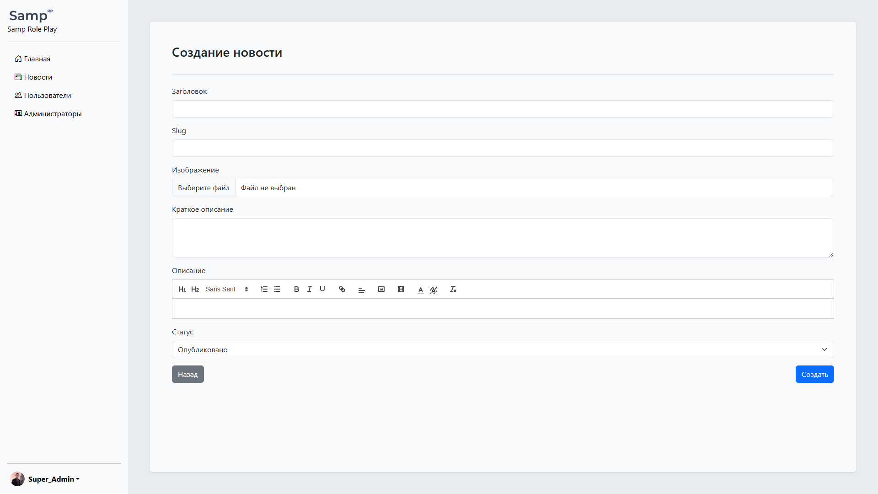Toggle underline formatting
878x494 pixels.
pos(322,289)
